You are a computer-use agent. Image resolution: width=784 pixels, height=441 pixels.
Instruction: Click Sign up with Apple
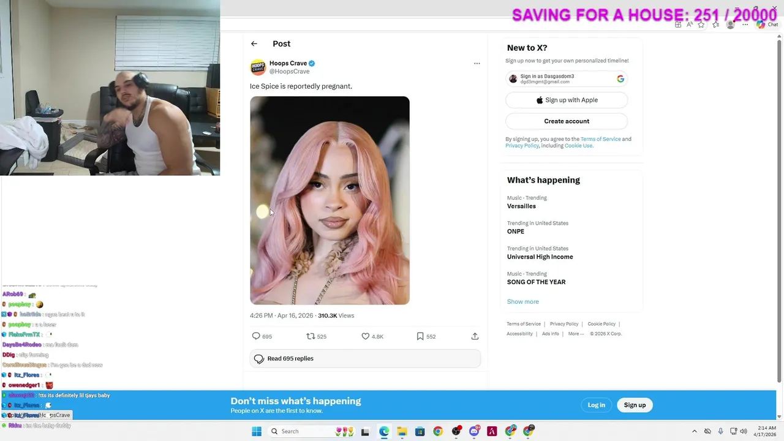(x=567, y=100)
